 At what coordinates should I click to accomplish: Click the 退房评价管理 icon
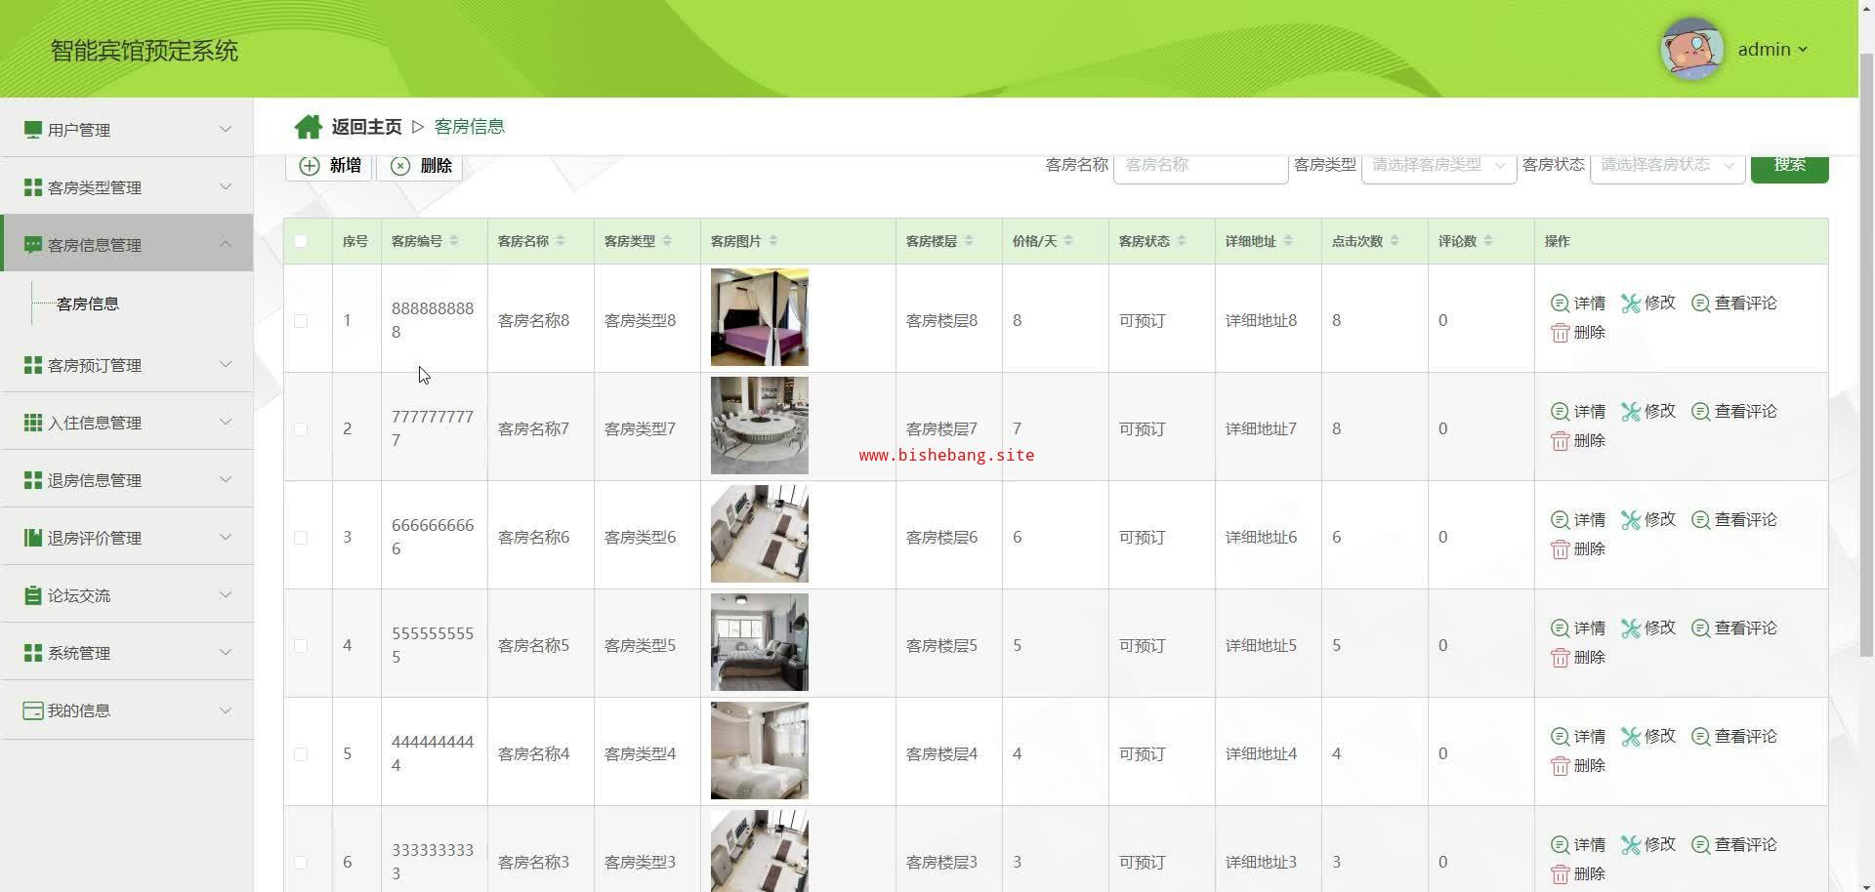(33, 538)
